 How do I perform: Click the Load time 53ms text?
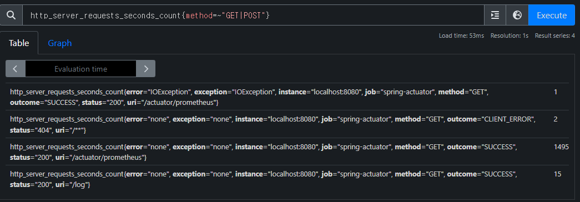461,36
